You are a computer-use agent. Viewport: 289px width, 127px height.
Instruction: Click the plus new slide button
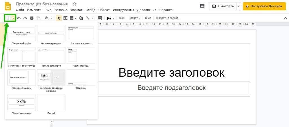[8, 18]
